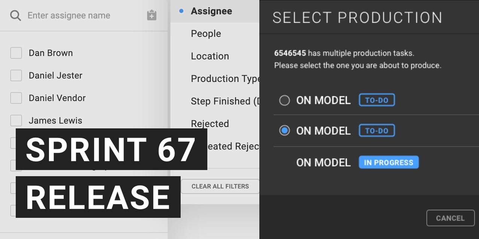Select the James Lewis checkbox
This screenshot has width=479, height=239.
tap(16, 120)
